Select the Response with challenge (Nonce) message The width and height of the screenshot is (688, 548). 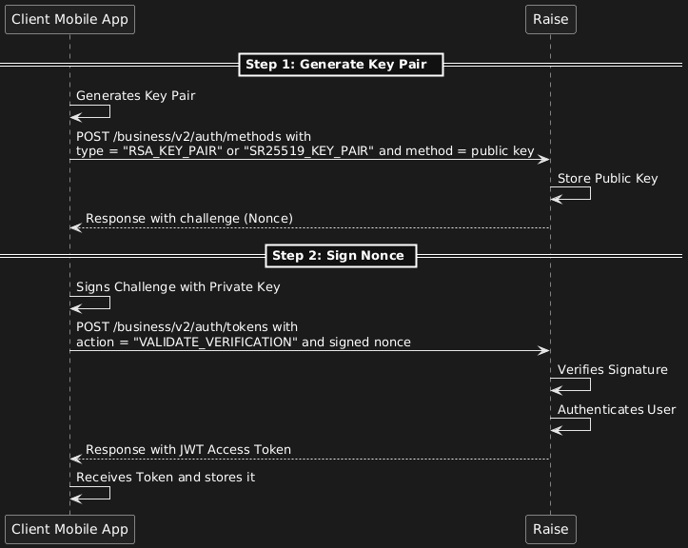point(188,219)
